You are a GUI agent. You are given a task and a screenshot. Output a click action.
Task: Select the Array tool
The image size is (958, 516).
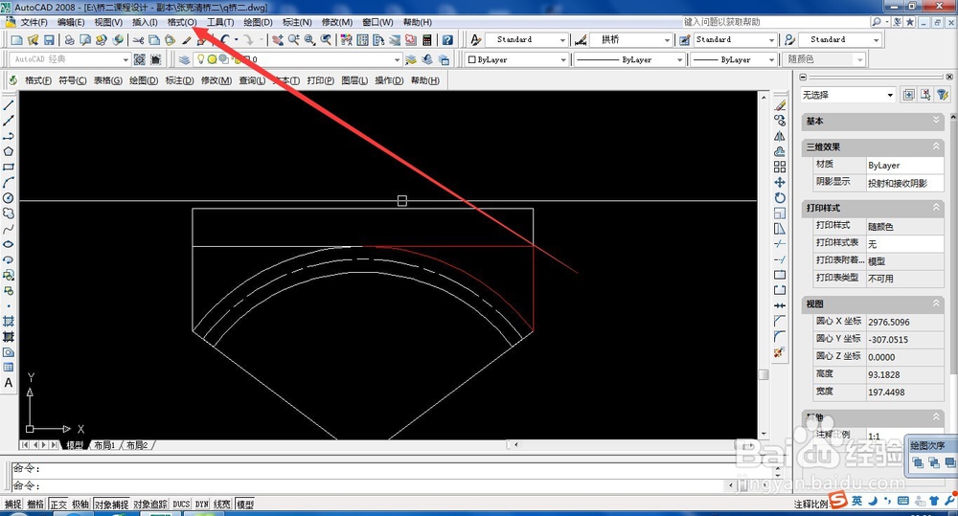coord(780,167)
